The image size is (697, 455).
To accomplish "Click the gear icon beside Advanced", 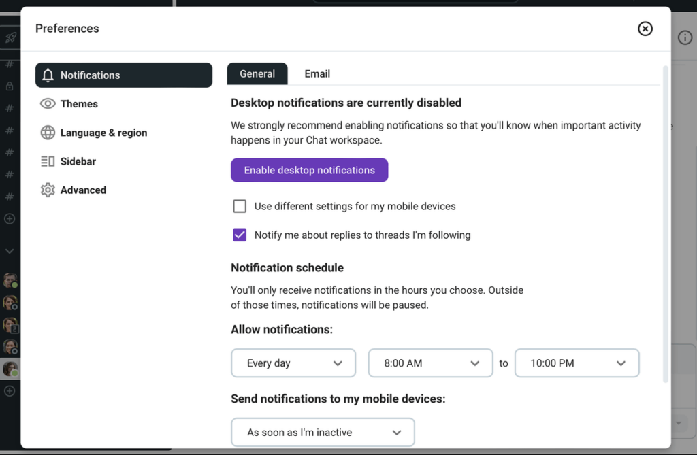I will point(48,190).
